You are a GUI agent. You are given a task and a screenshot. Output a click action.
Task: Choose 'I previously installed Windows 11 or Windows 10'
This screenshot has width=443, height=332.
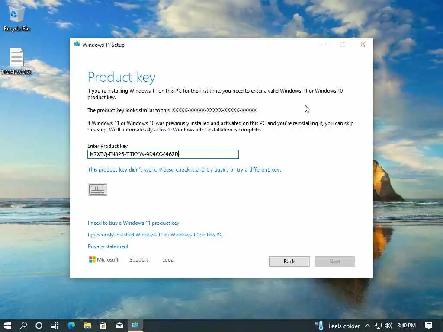coord(155,235)
